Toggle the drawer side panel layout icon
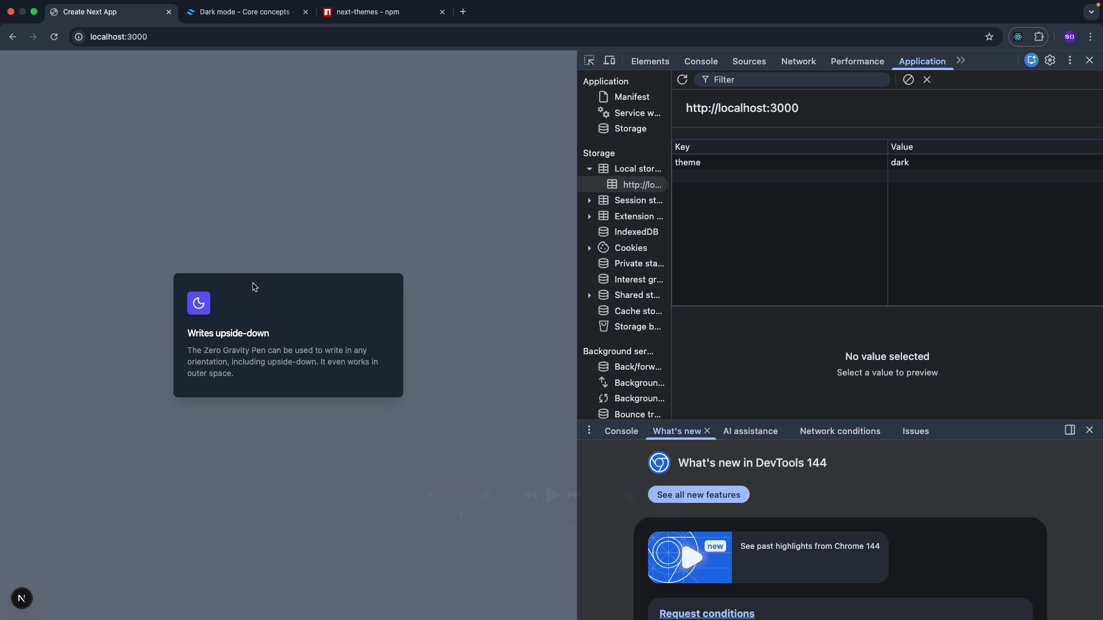 click(x=1070, y=430)
